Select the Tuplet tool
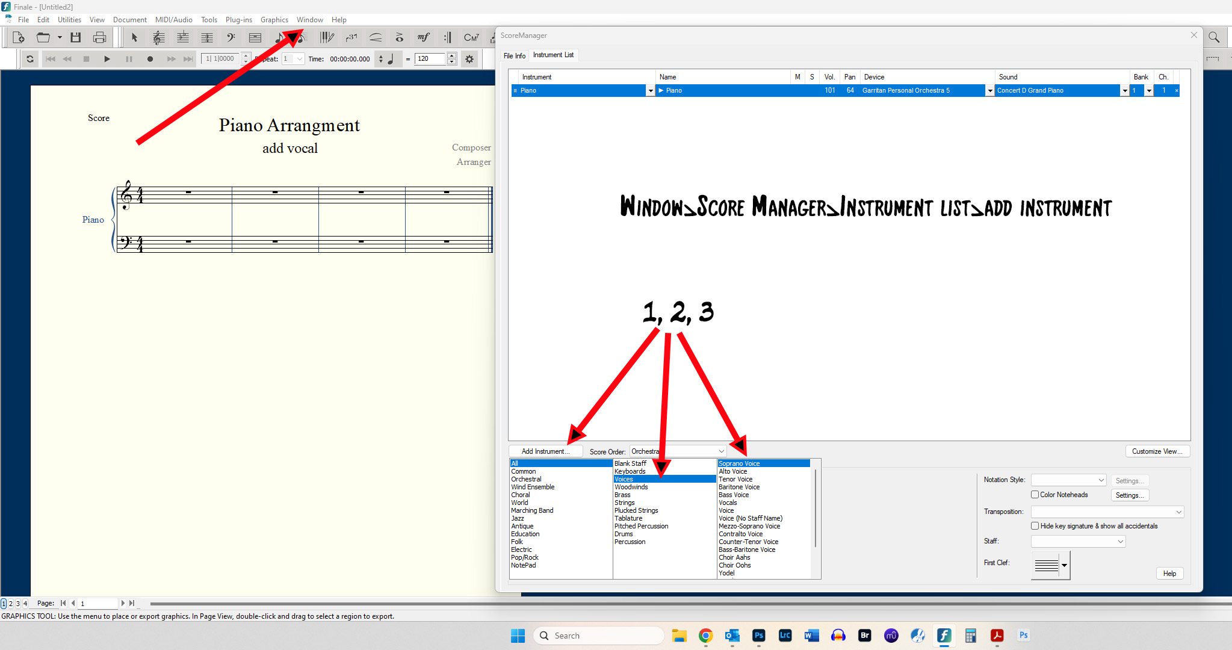Screen dimensions: 1232x650 click(x=351, y=38)
